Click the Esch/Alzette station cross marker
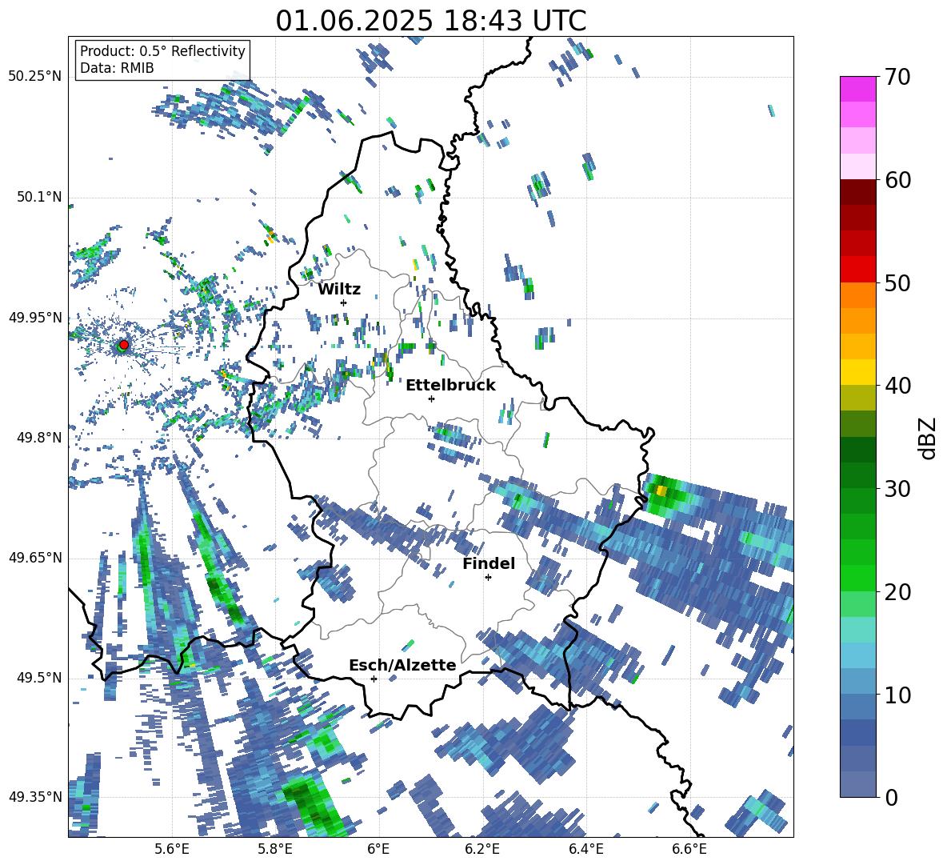The image size is (947, 865). tap(374, 679)
